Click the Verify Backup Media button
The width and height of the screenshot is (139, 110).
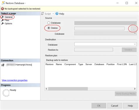[x=126, y=94]
